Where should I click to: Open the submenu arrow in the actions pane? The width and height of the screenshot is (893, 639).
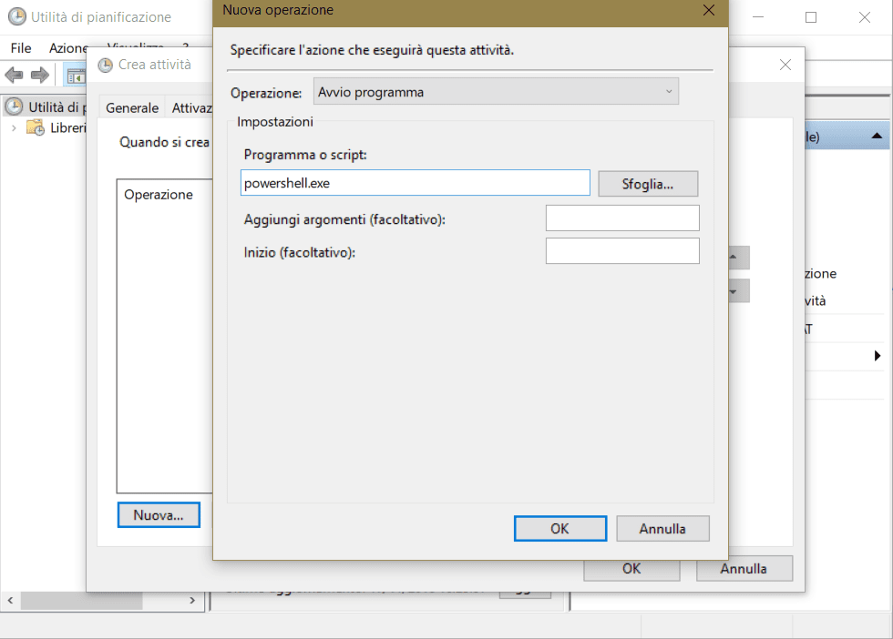878,356
